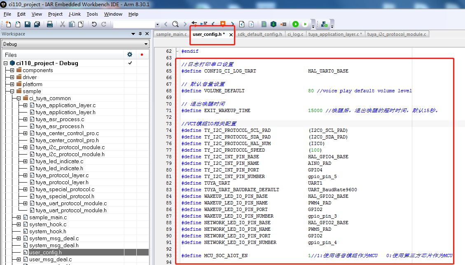The width and height of the screenshot is (465, 265).
Task: Open the Tools menu
Action: click(x=92, y=14)
